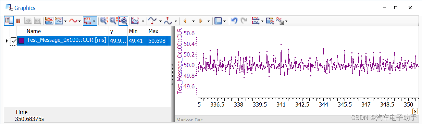Jump to next value with right arrow
Viewport: 422px width, 124px height.
[201, 21]
